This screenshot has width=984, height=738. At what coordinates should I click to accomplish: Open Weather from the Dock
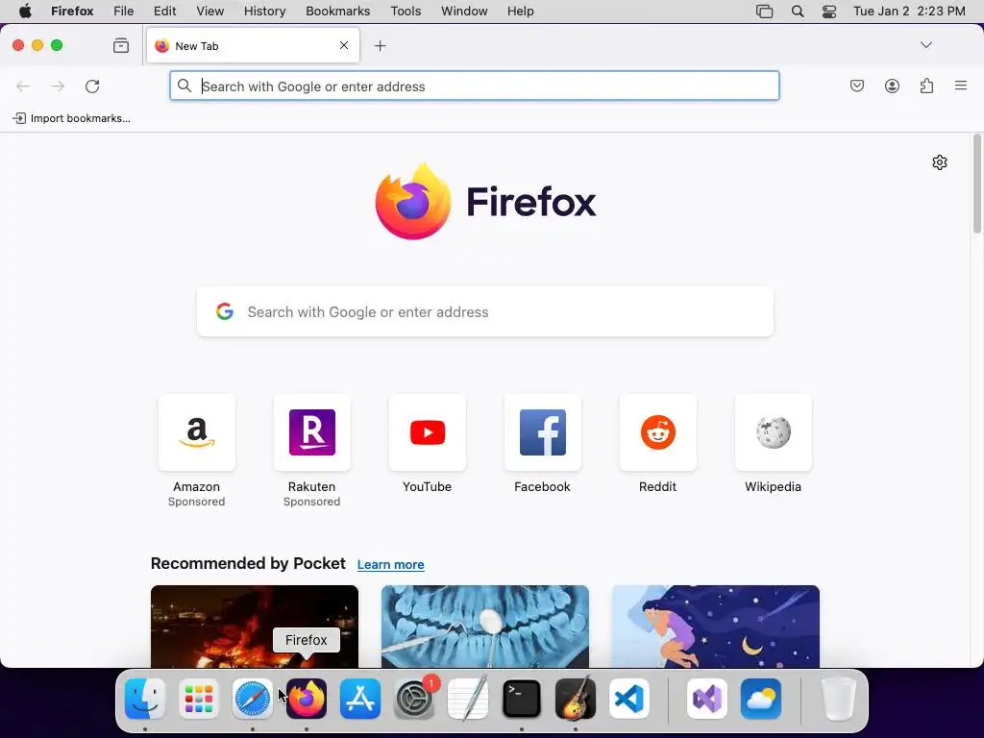pos(761,699)
